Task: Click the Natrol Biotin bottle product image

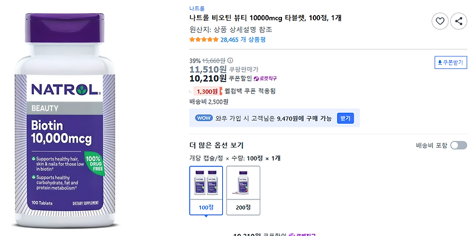Action: pyautogui.click(x=65, y=120)
